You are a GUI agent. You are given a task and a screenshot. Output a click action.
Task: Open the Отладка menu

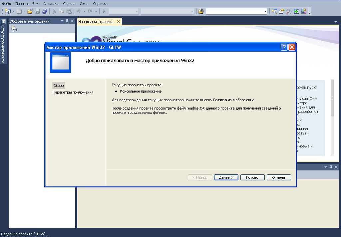pos(51,4)
